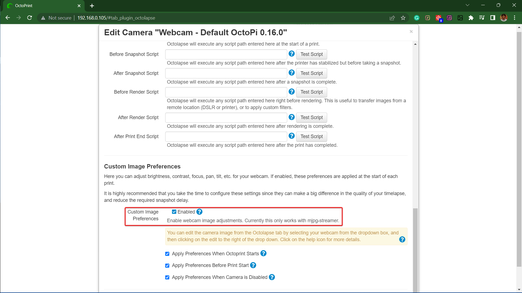Select the OctoPrint browser tab
Image resolution: width=522 pixels, height=293 pixels.
tap(43, 6)
